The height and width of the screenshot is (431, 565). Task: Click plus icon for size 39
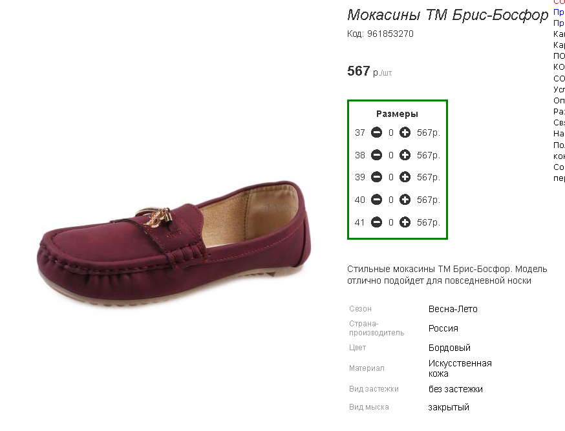coord(405,177)
